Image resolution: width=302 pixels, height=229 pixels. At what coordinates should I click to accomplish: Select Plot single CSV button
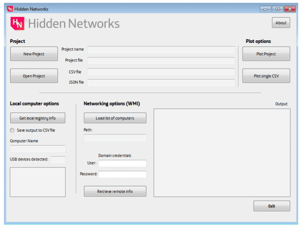point(266,76)
